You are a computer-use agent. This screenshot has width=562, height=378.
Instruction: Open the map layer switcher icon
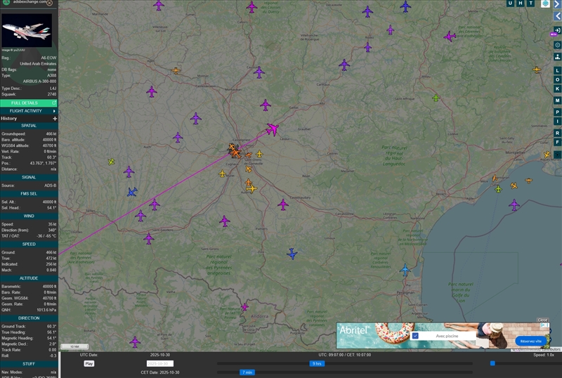click(x=546, y=4)
